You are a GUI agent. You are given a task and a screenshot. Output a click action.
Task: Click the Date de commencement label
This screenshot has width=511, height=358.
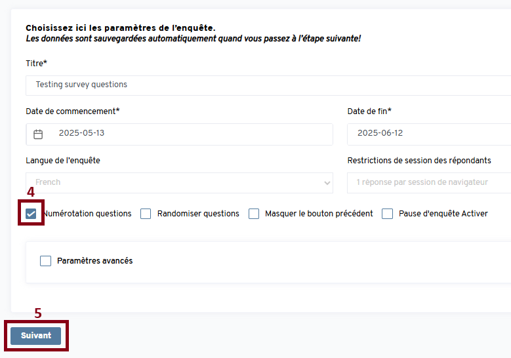(x=72, y=111)
